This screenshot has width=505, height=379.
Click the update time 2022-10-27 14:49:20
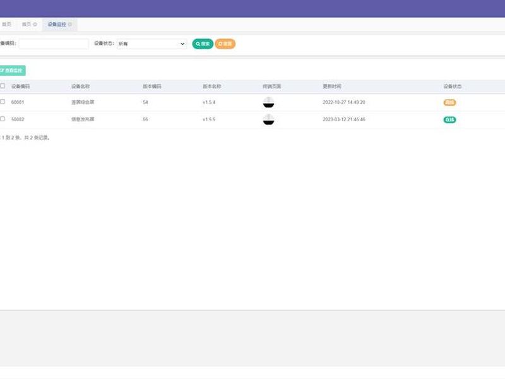[344, 102]
